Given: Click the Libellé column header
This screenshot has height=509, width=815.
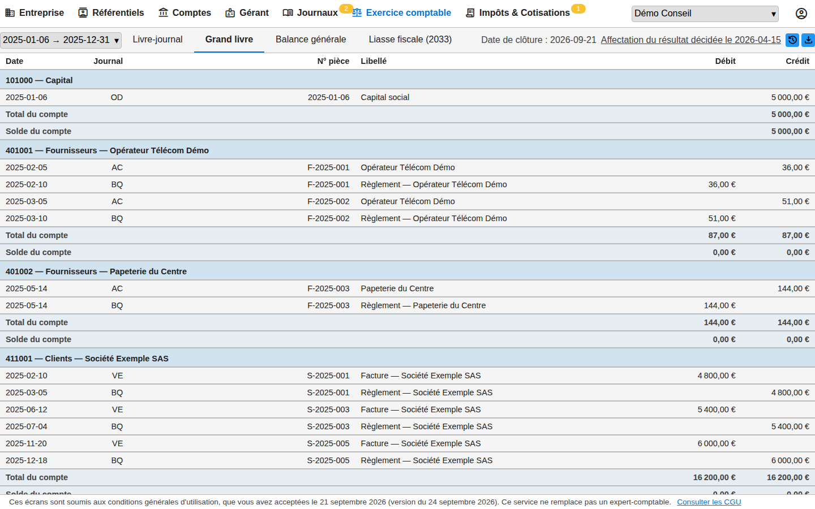Looking at the screenshot, I should click(x=374, y=61).
